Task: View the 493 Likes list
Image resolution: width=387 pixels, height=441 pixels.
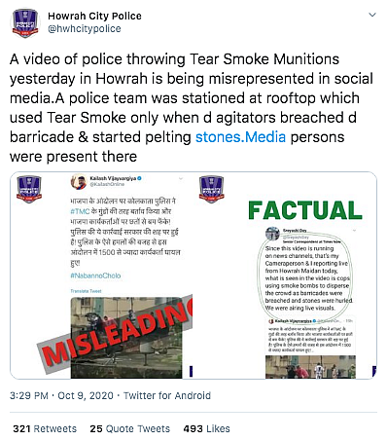Action: coord(206,428)
